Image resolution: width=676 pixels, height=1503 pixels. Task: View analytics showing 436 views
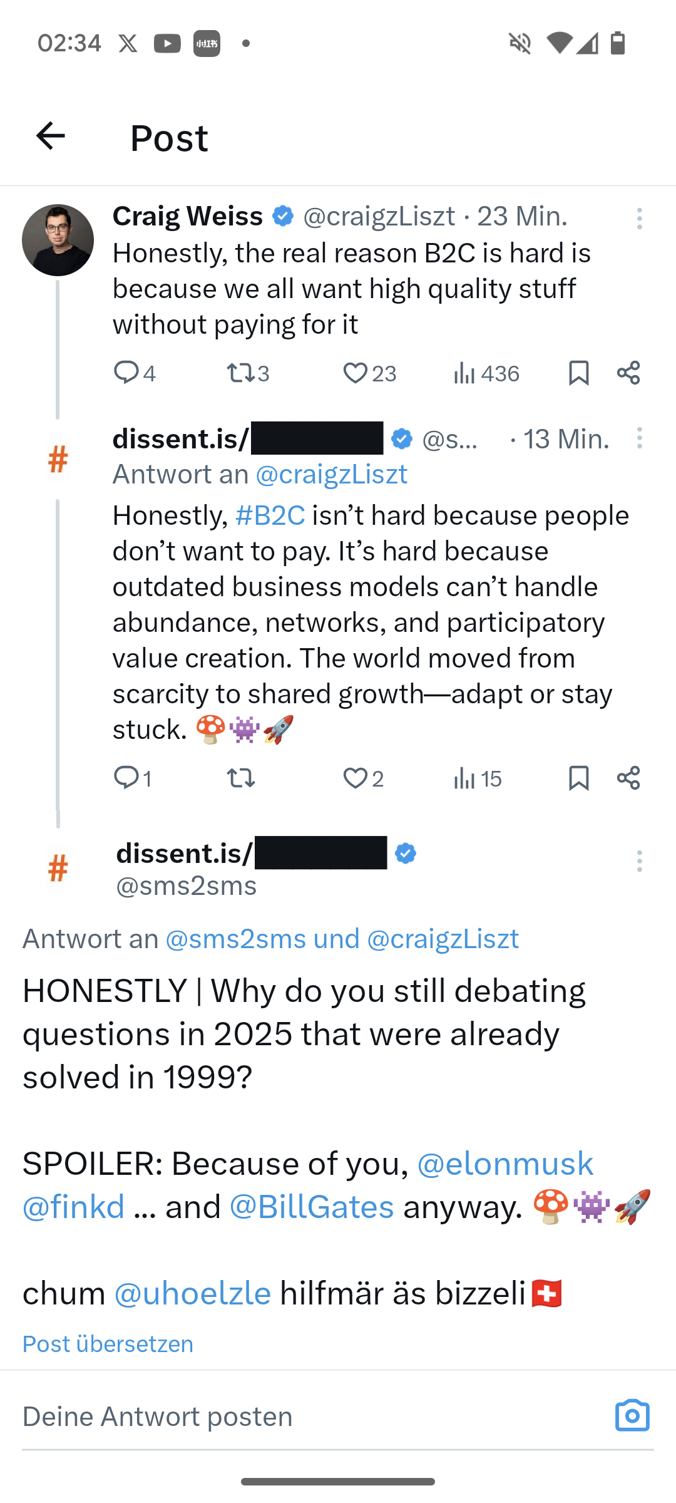(486, 374)
